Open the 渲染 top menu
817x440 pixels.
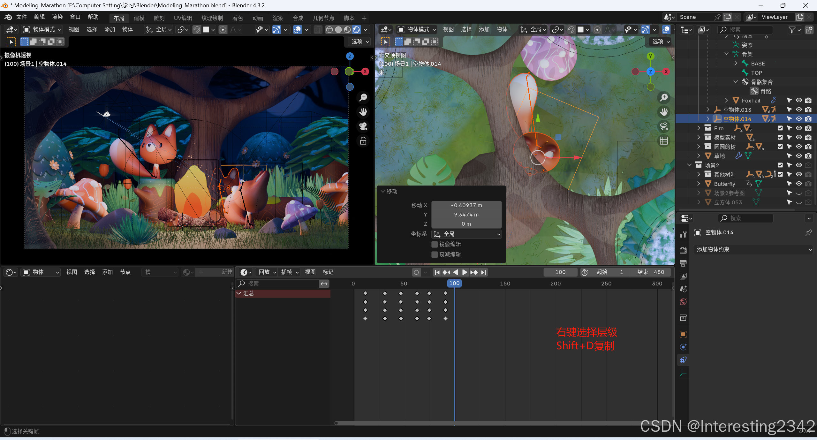tap(57, 17)
